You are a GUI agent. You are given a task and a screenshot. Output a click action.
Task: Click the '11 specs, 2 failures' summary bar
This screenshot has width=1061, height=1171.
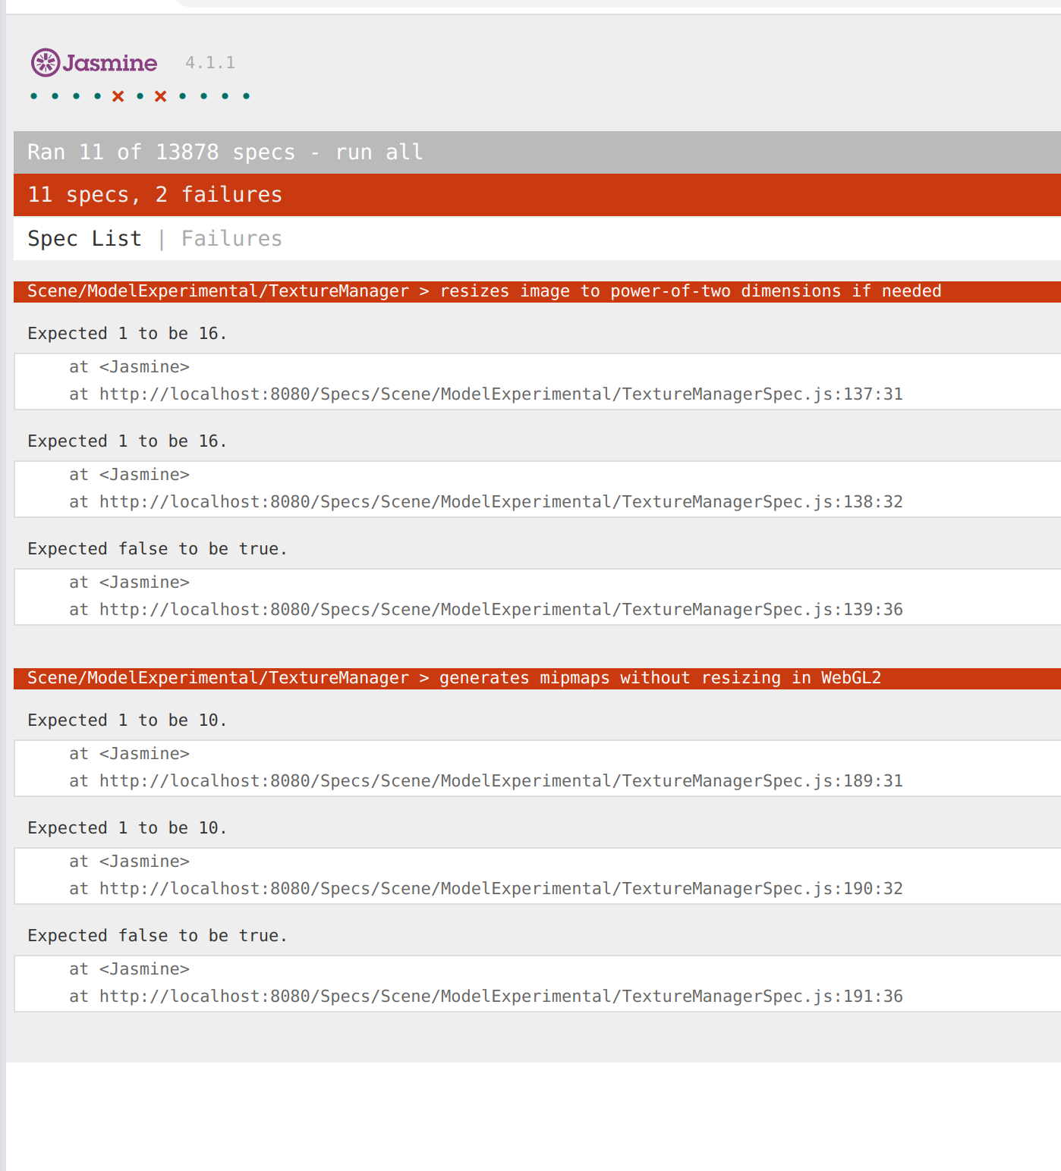coord(537,195)
